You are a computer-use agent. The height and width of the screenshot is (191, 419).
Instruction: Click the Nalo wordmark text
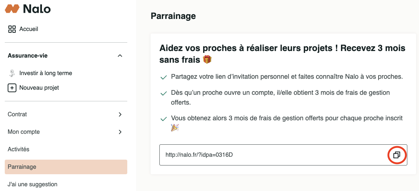(x=37, y=9)
